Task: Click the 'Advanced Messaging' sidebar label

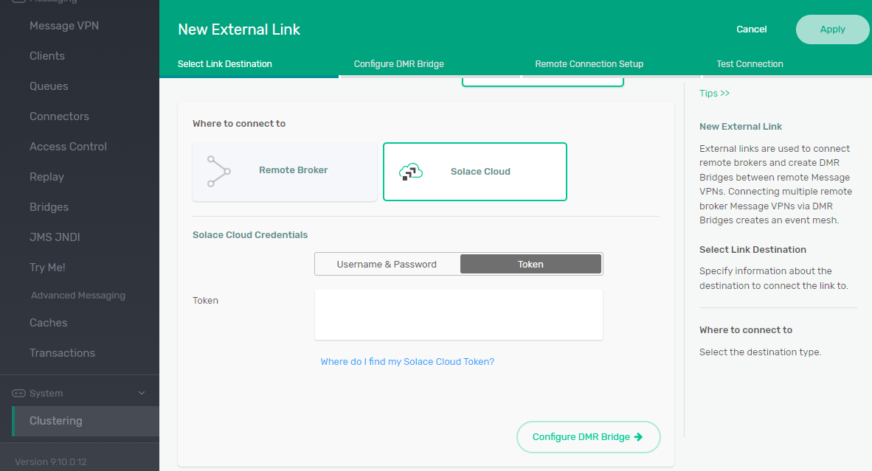Action: coord(78,296)
